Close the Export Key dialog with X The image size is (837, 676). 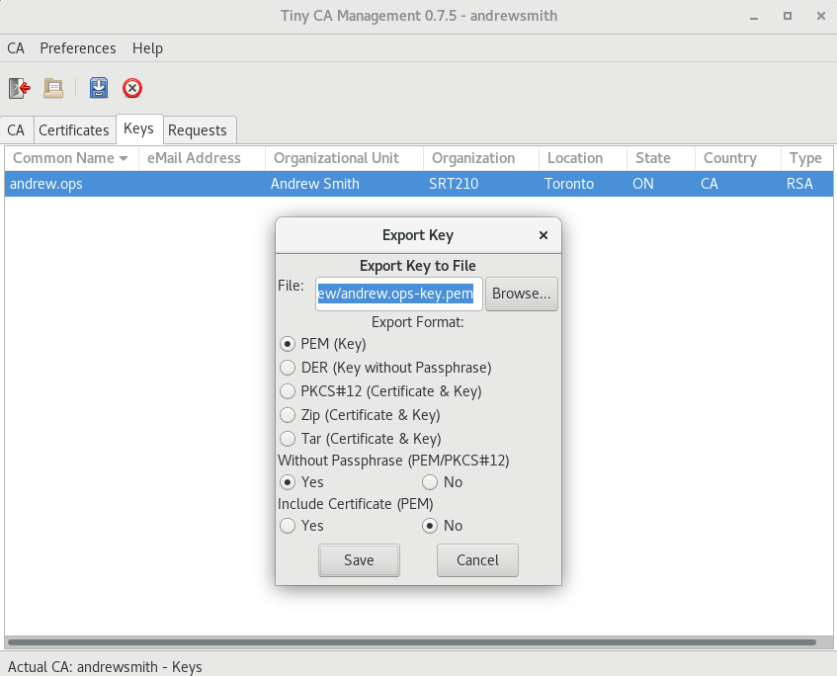point(543,235)
